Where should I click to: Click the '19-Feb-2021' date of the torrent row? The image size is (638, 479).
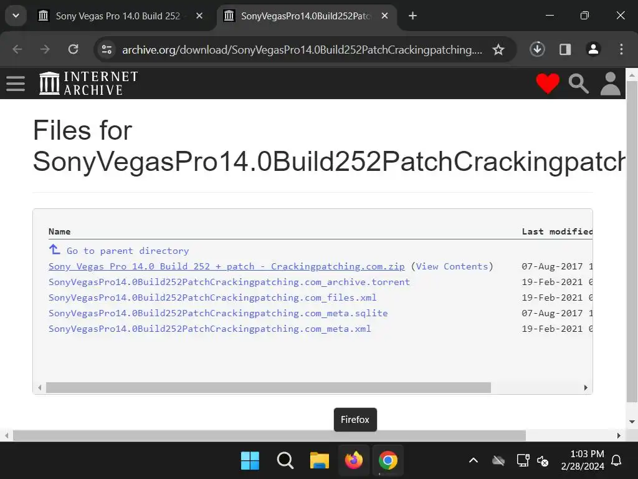(552, 282)
